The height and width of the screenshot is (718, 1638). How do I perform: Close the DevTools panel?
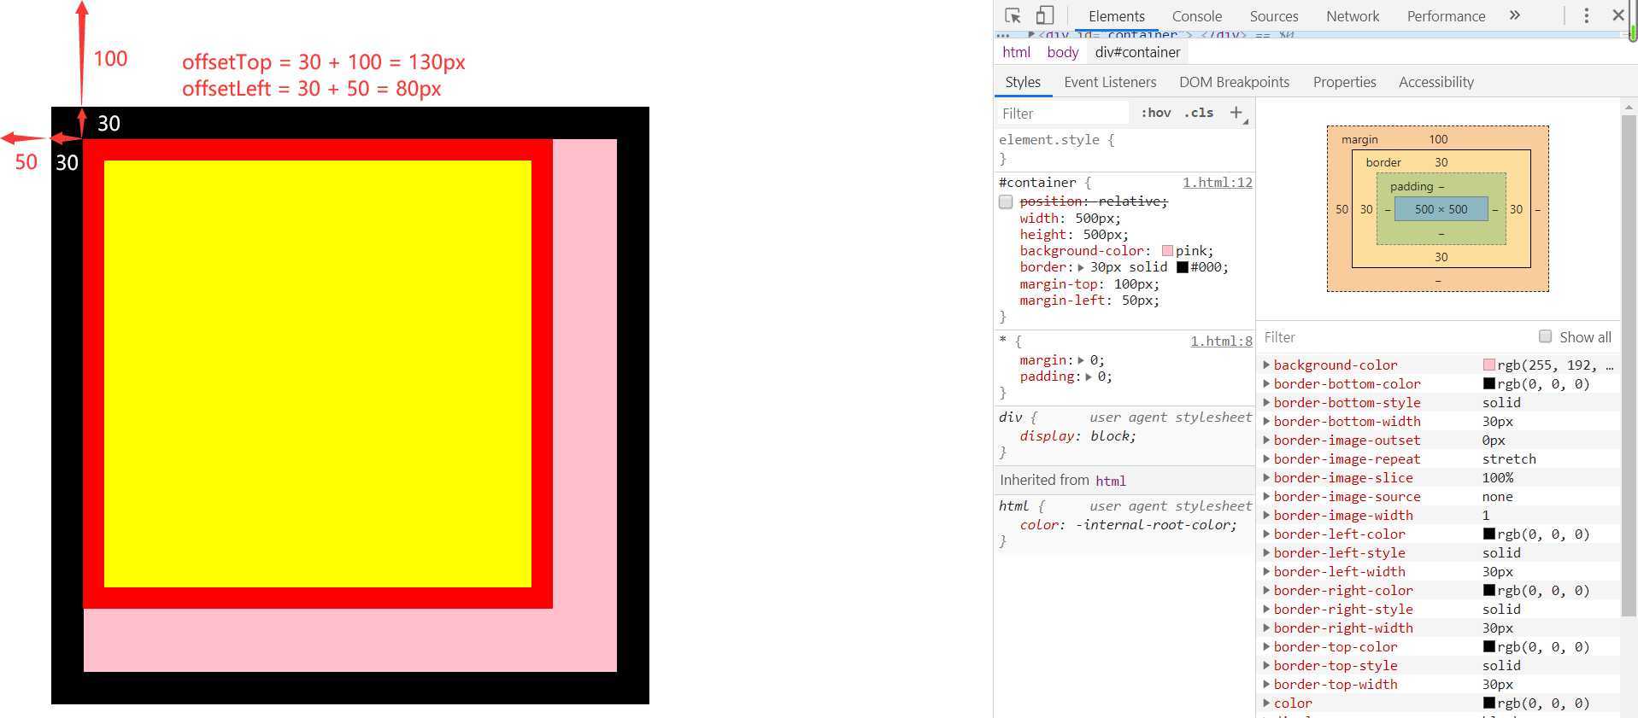point(1618,15)
